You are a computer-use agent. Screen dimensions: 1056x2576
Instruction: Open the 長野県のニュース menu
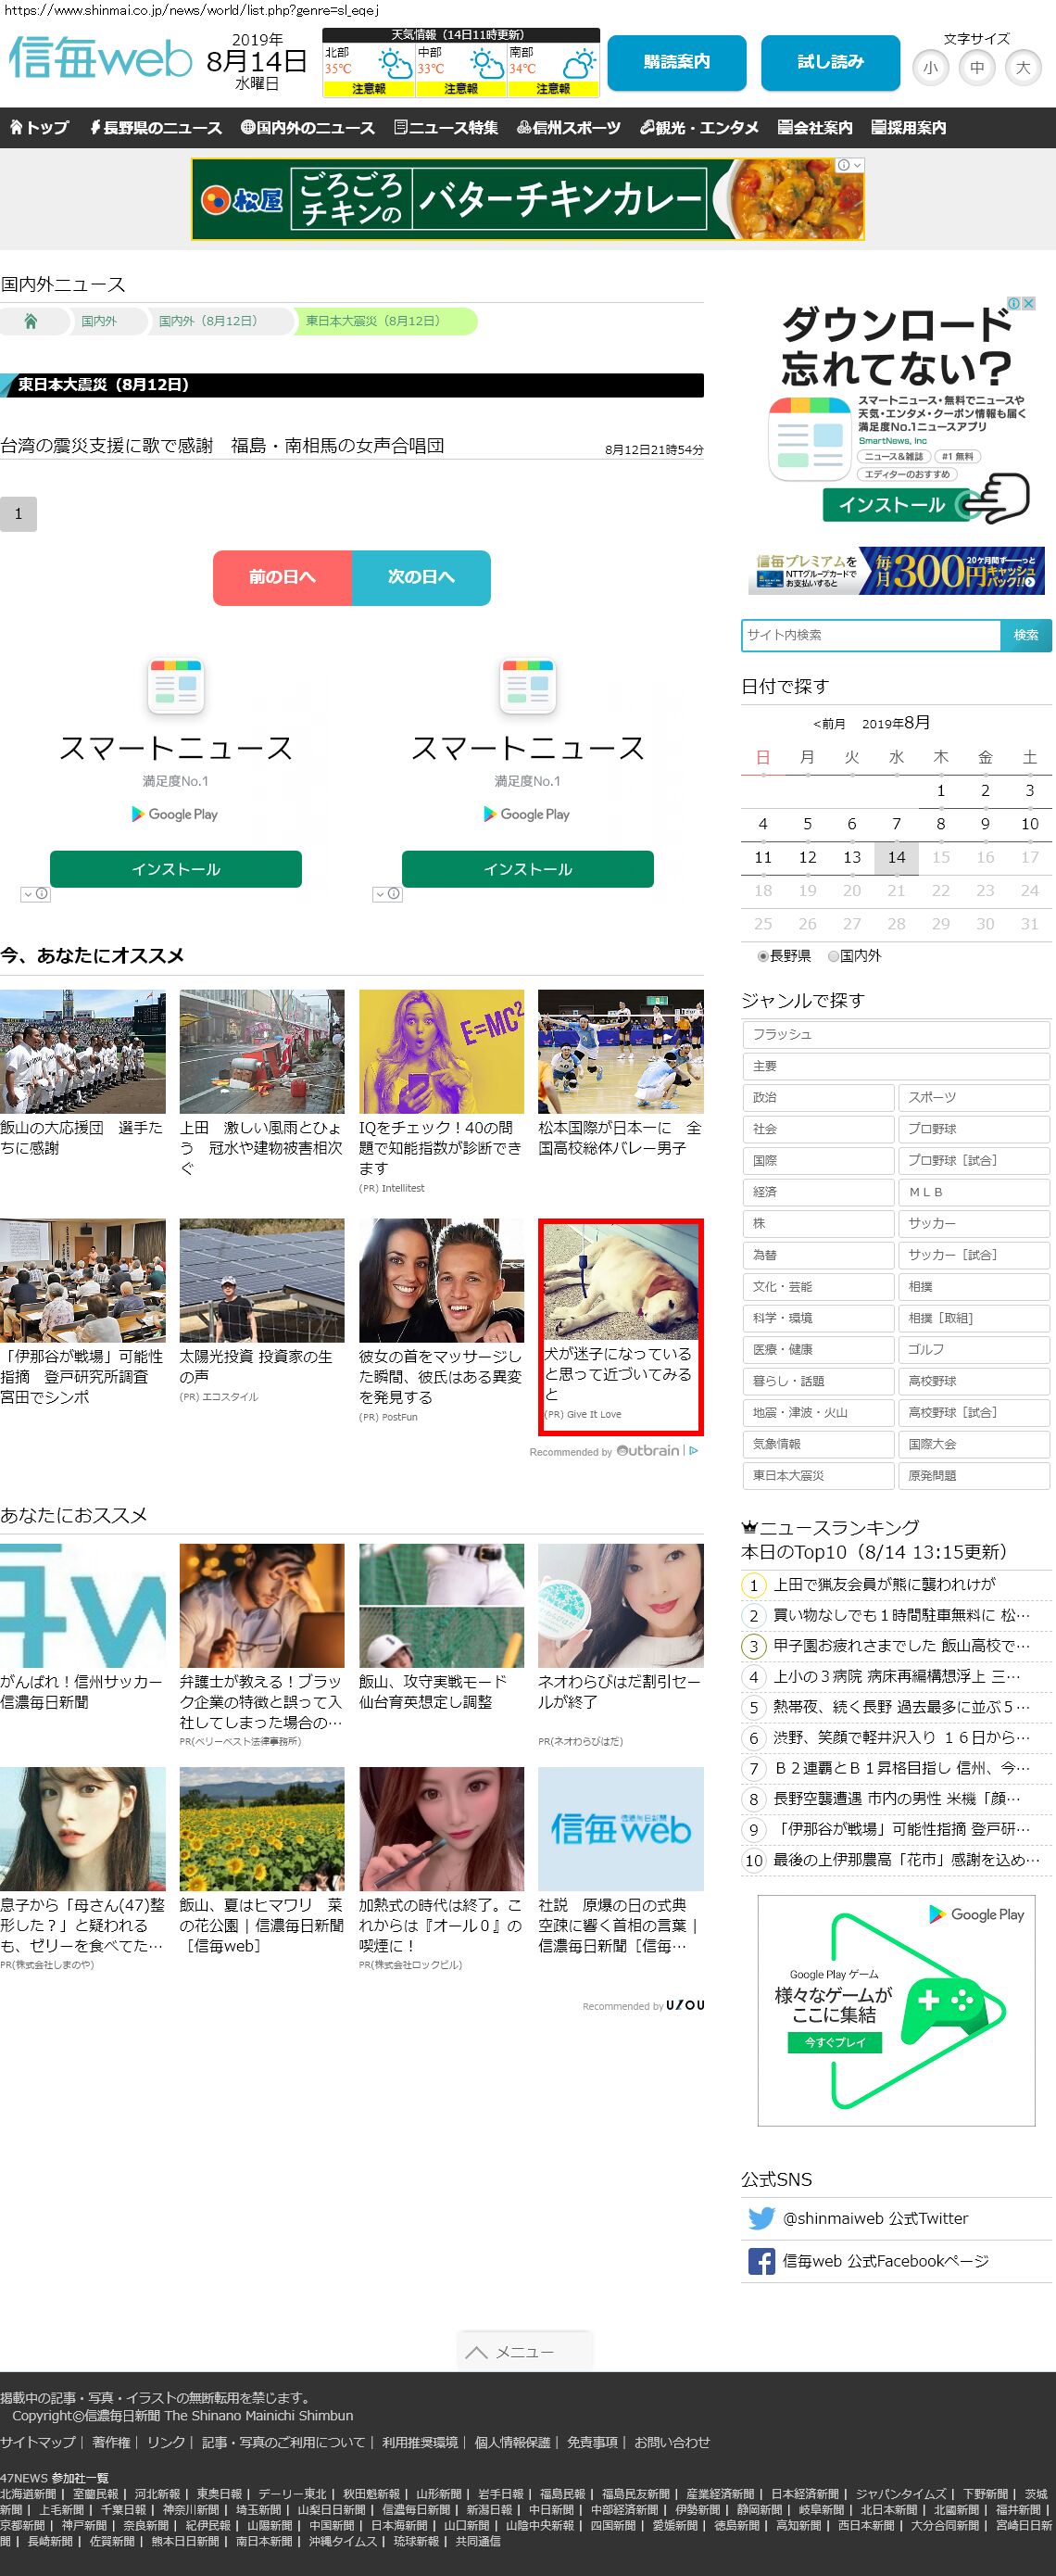click(x=156, y=128)
